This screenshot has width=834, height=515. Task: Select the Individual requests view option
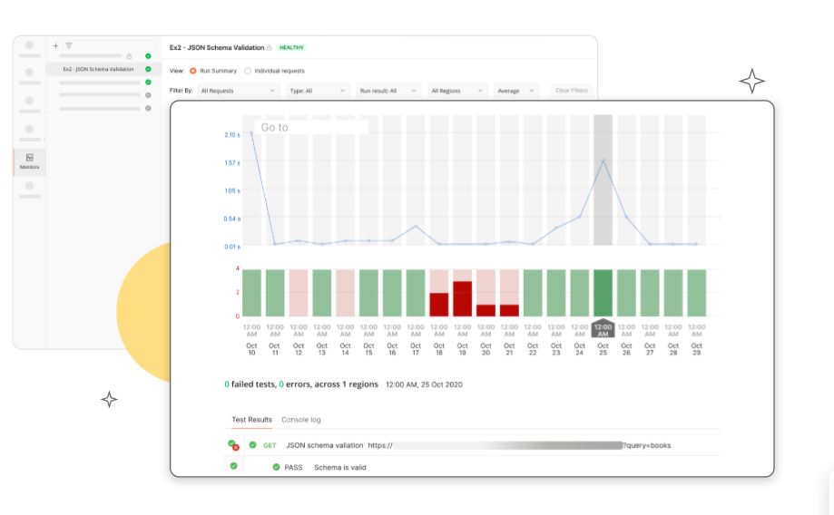pos(248,71)
